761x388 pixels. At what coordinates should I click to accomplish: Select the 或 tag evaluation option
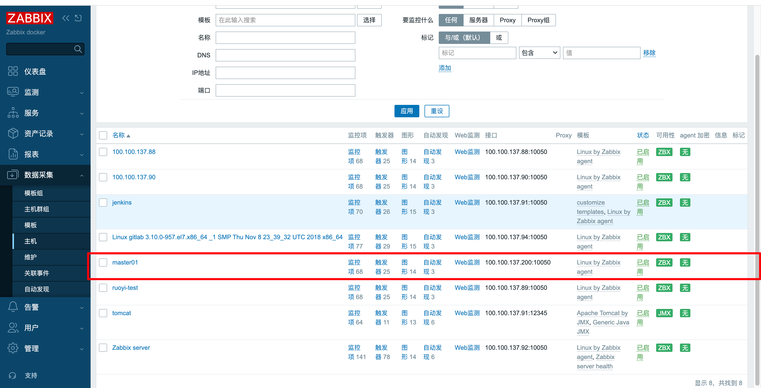[499, 38]
